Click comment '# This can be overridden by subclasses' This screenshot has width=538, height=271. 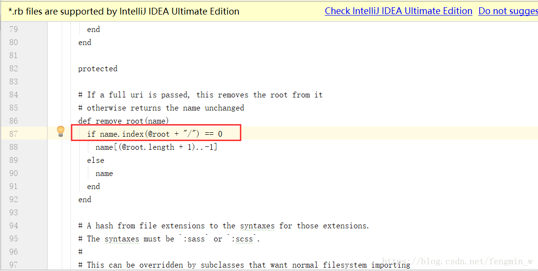pyautogui.click(x=244, y=265)
